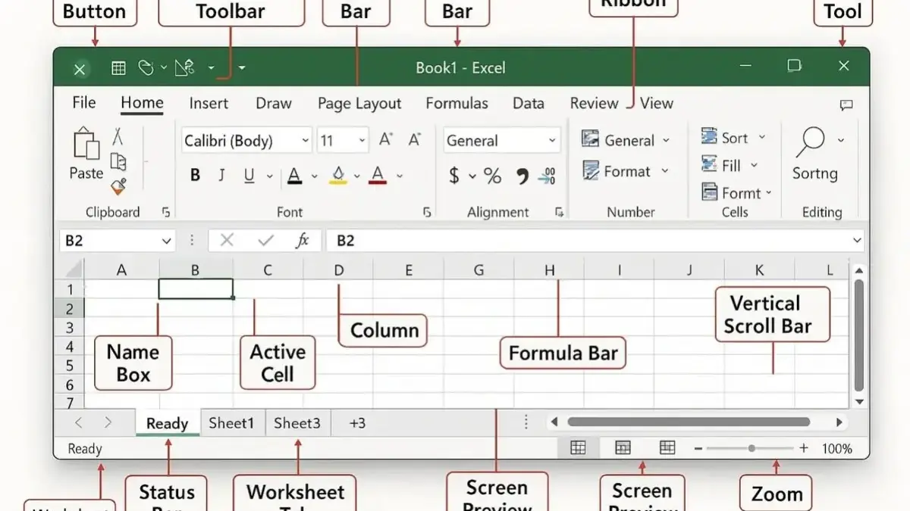Open the font size 11 dropdown
The width and height of the screenshot is (910, 511).
point(343,141)
